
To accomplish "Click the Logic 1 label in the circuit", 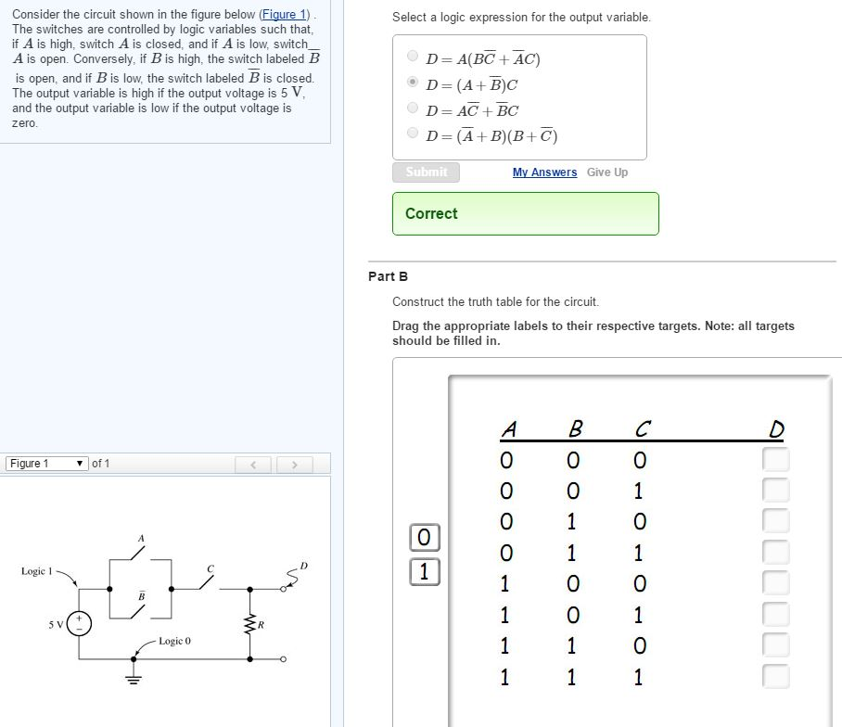I will click(x=36, y=571).
